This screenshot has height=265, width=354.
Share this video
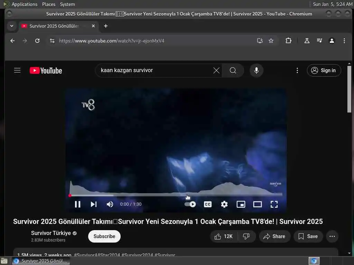pos(274,236)
